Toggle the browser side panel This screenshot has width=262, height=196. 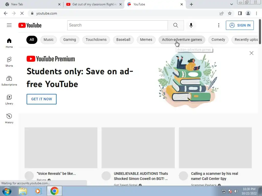(x=240, y=13)
